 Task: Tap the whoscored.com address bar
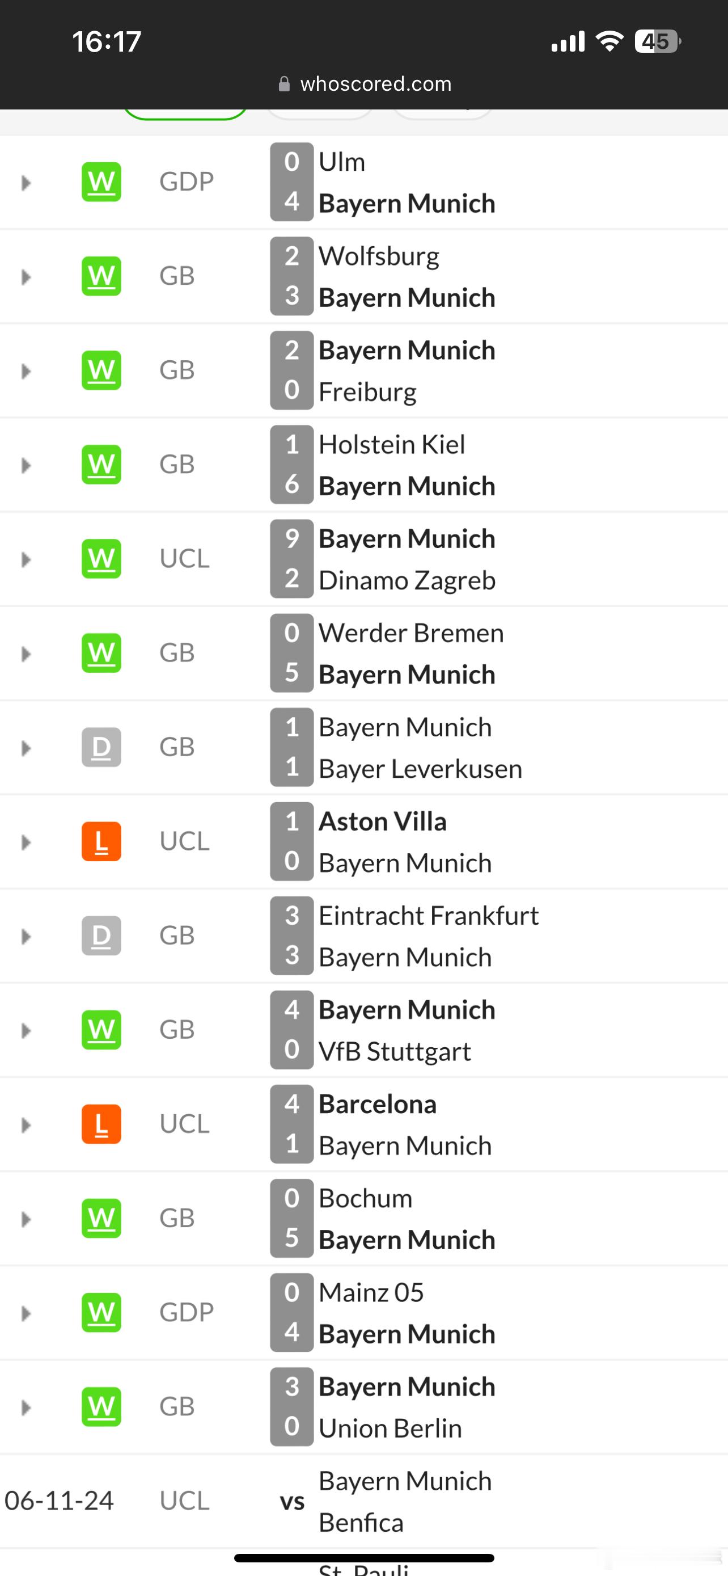365,83
